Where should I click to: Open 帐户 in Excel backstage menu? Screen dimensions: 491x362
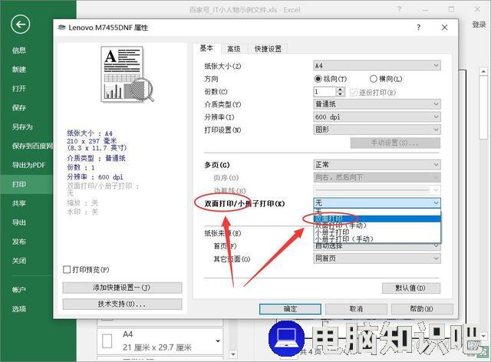point(19,290)
